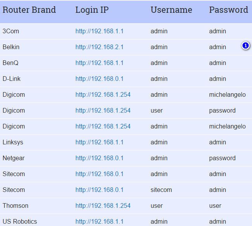Image resolution: width=252 pixels, height=226 pixels.
Task: Click the blue circled number 1 badge
Action: (245, 46)
